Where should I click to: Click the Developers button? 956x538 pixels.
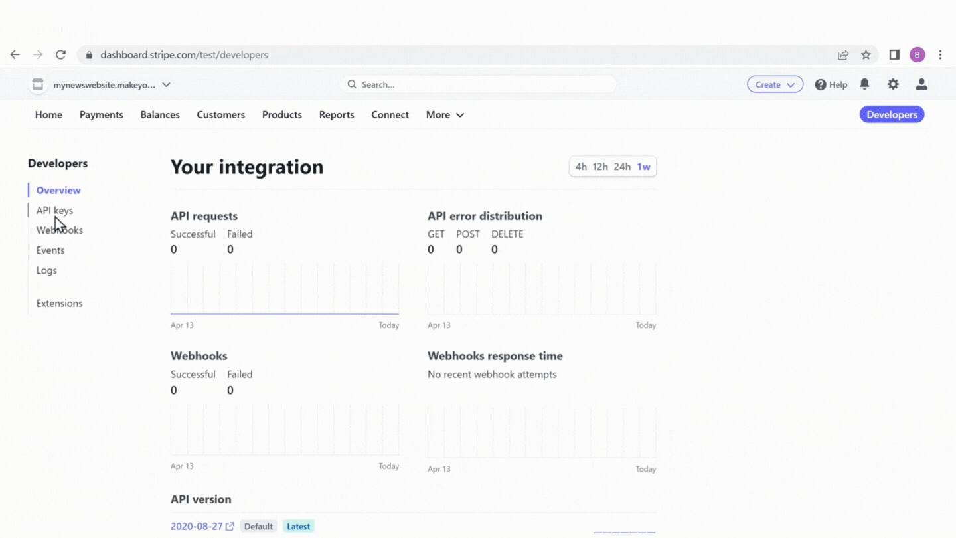[x=892, y=114]
